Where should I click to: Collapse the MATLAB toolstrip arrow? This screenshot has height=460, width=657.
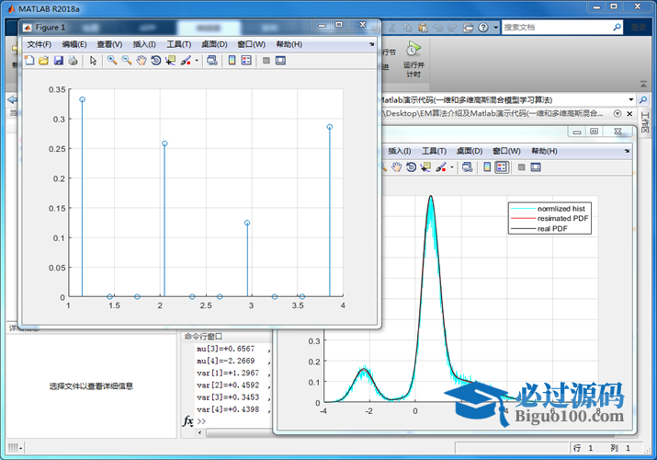pos(643,85)
